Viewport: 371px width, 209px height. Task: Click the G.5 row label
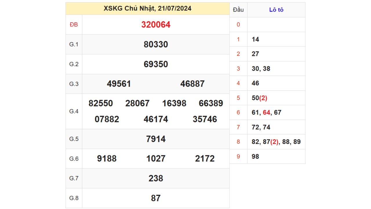(x=74, y=139)
